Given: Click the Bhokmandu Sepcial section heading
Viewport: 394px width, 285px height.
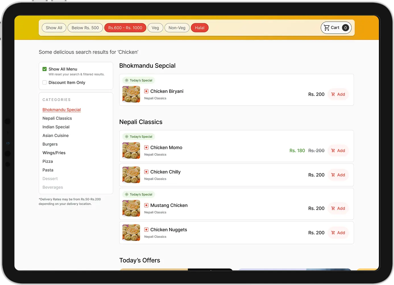Looking at the screenshot, I should [x=147, y=66].
